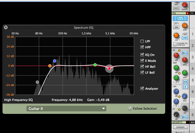The width and height of the screenshot is (195, 133).
Task: Enable the LPF checkbox
Action: tap(142, 41)
